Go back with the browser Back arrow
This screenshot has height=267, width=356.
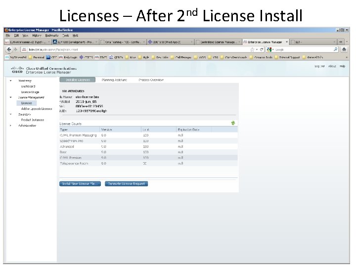coord(9,49)
